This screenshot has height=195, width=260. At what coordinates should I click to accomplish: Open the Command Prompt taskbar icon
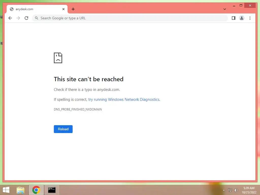click(52, 190)
